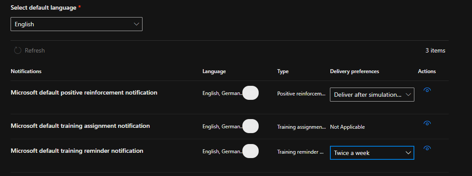Click the language badge for positive reinforcement row
Screen dimensions: 472x176
pyautogui.click(x=250, y=93)
